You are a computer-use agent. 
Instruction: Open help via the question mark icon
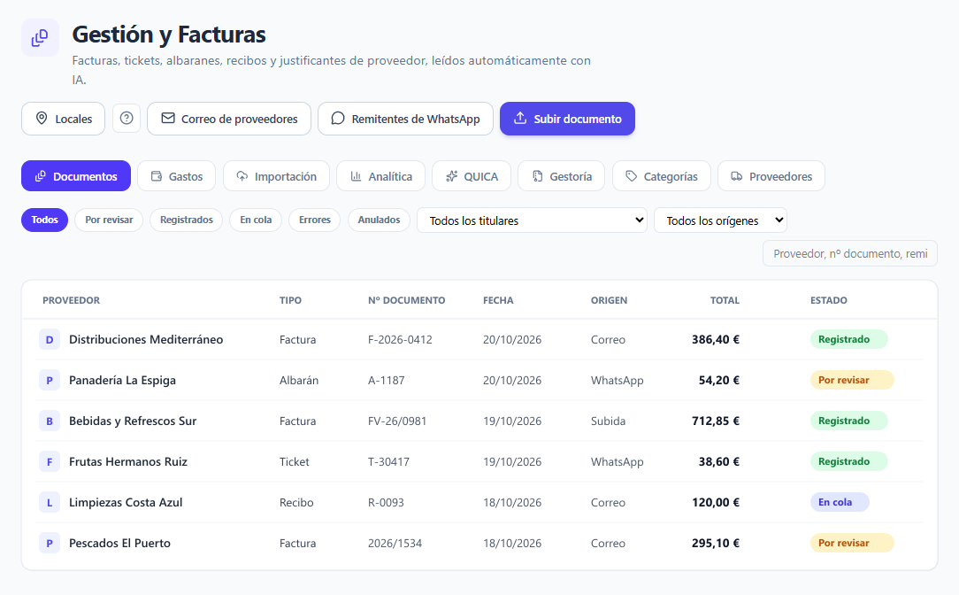pos(127,118)
